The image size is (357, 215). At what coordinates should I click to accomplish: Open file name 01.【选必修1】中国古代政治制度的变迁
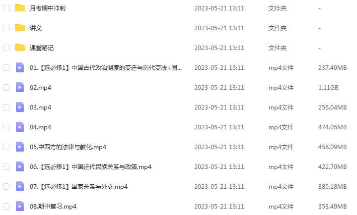(x=106, y=68)
